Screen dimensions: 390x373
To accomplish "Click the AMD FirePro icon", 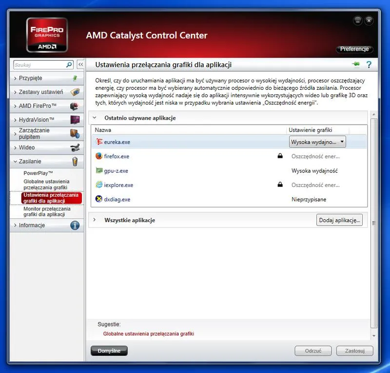I will click(x=75, y=105).
